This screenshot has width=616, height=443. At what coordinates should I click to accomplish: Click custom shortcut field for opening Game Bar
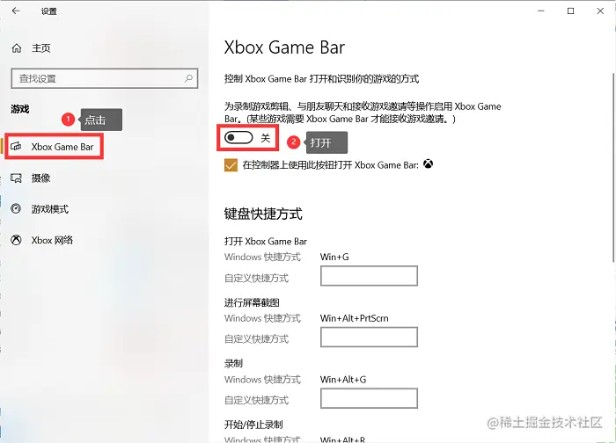pos(369,276)
